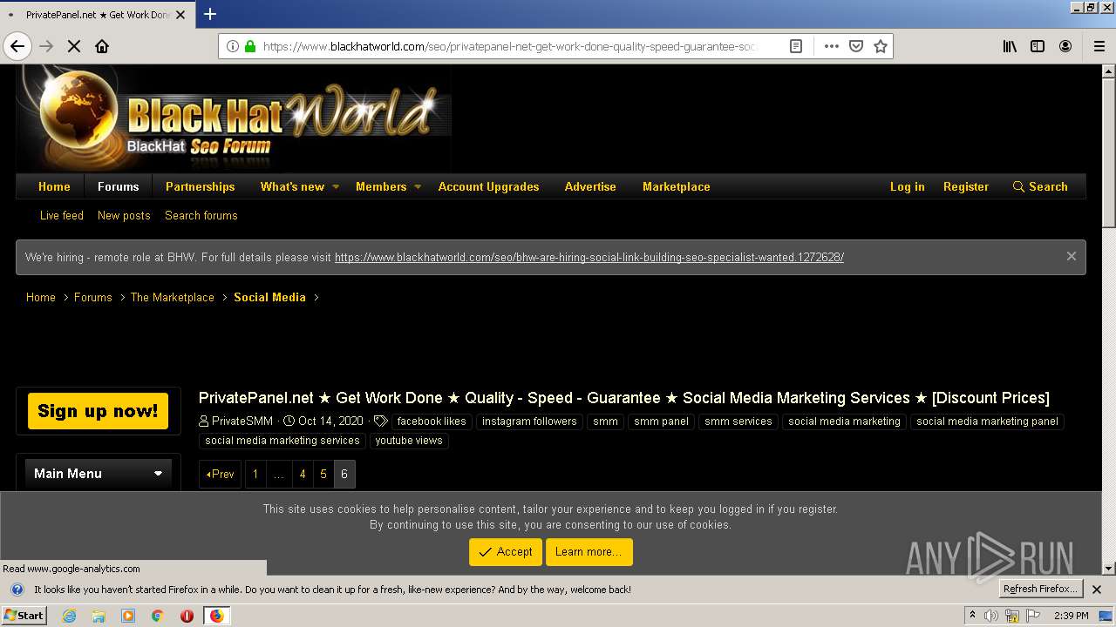This screenshot has width=1116, height=627.
Task: Open the forum Search
Action: pyautogui.click(x=1040, y=186)
